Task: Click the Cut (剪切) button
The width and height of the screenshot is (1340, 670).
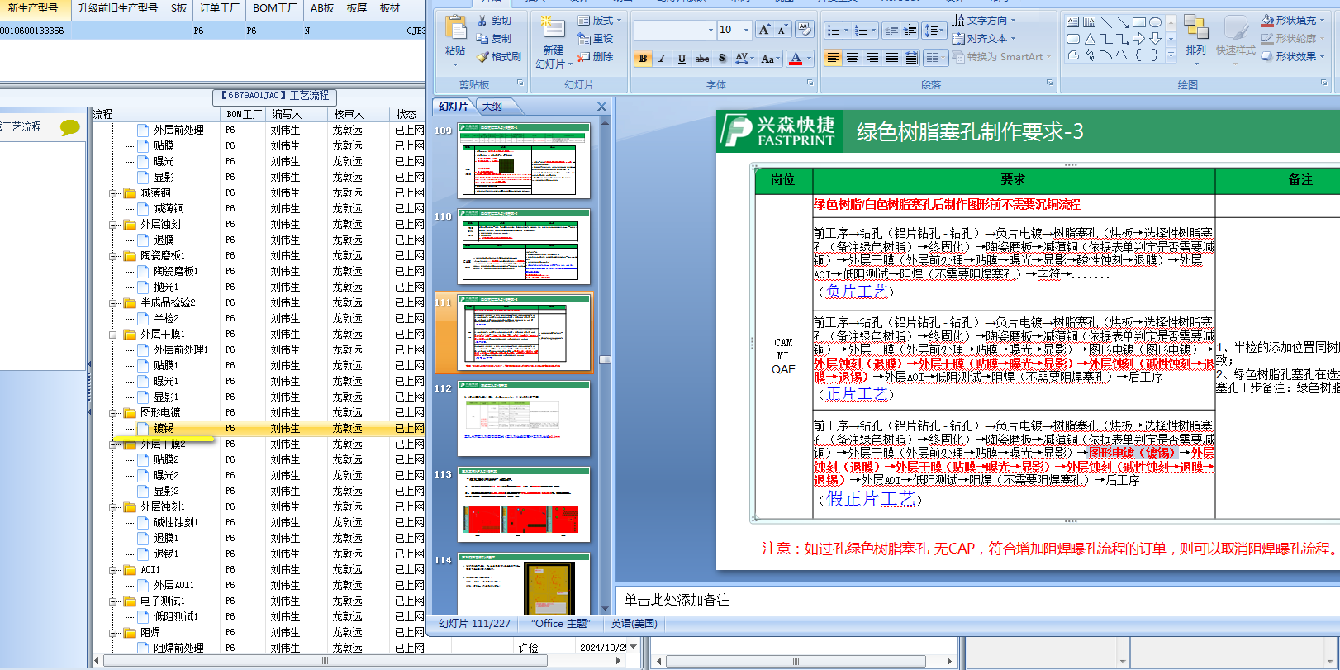Action: click(494, 21)
